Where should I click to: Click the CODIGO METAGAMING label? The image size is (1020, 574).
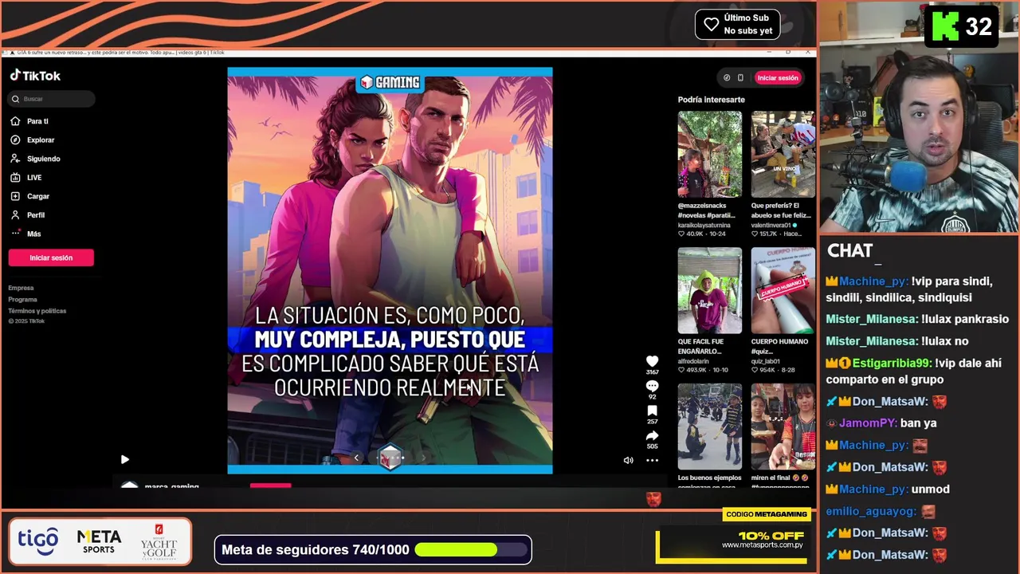766,514
